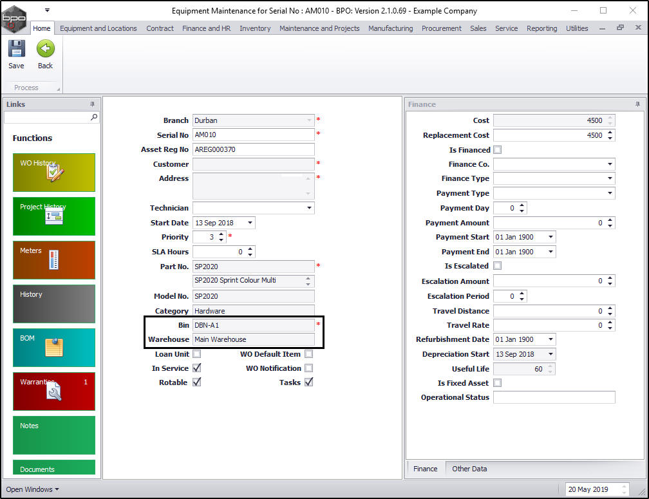Open the Project History tile
Screen dimensions: 649x499
(54, 216)
